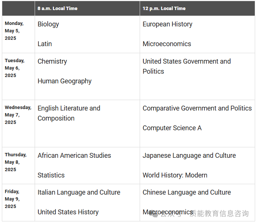
Task: Click United States History entry
Action: click(68, 212)
